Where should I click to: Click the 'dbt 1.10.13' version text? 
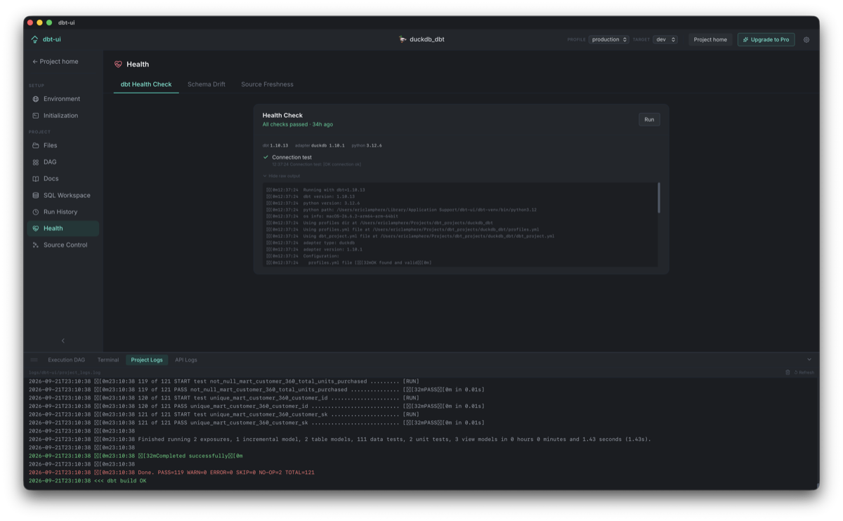pos(275,145)
